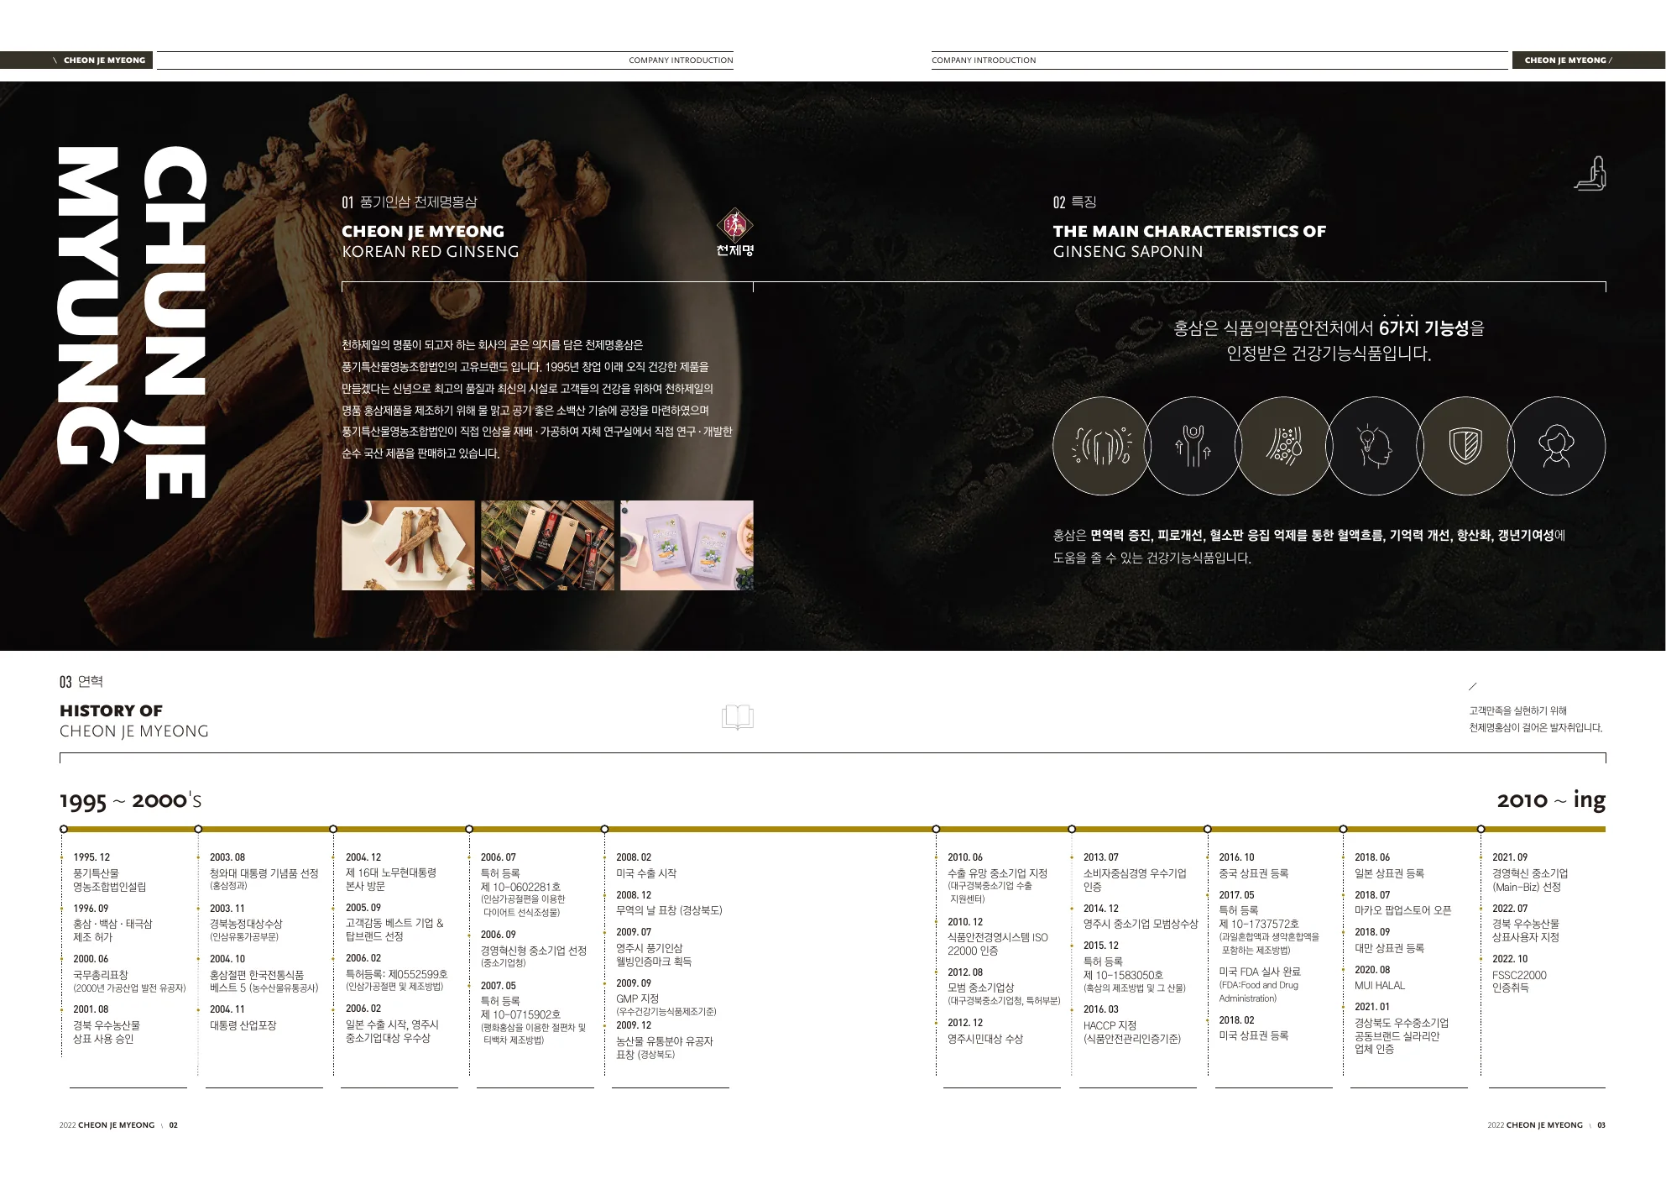Click timeline marker above the 2006. 07 entry
1666x1179 pixels.
469,829
